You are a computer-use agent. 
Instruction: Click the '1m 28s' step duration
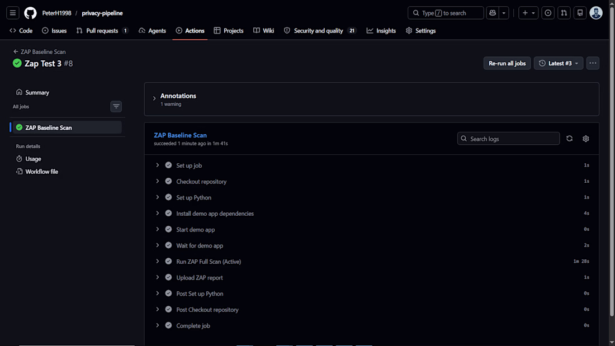point(581,261)
